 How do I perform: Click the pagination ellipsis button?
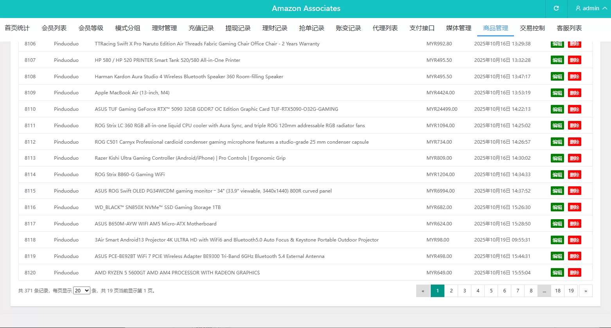(x=544, y=290)
